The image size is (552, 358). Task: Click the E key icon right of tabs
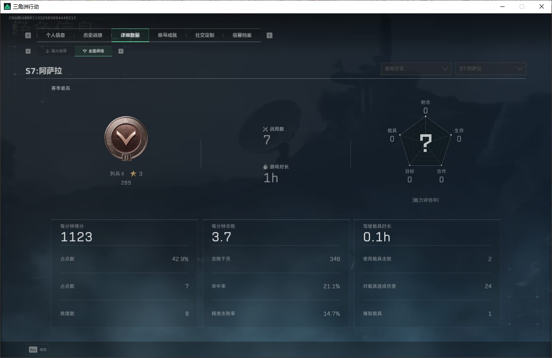[x=270, y=35]
